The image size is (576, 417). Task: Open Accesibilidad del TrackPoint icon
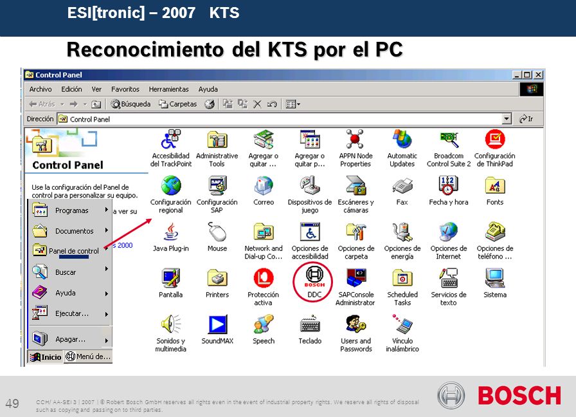pyautogui.click(x=171, y=140)
